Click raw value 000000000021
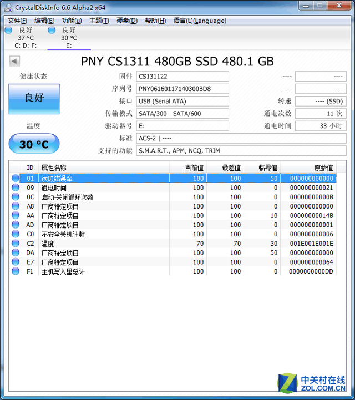 [311, 188]
